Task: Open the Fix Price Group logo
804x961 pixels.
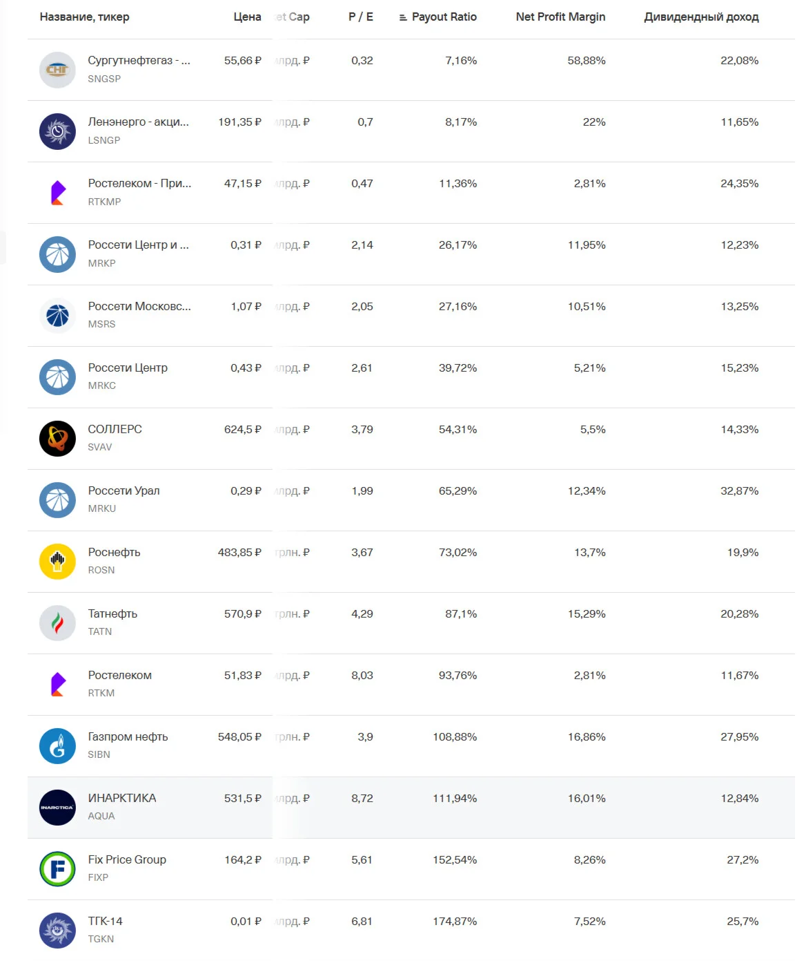Action: 57,869
